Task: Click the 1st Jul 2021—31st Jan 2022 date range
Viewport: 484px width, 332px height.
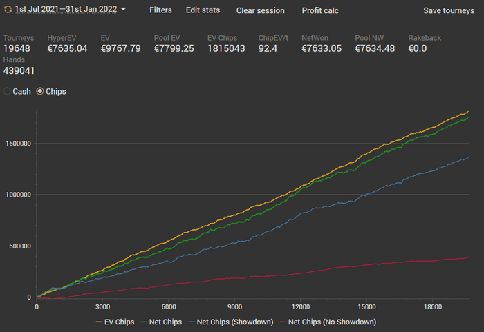Action: (x=66, y=9)
